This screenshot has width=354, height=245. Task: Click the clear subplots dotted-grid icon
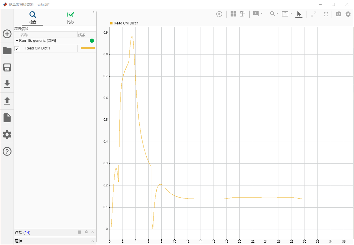[x=243, y=14]
